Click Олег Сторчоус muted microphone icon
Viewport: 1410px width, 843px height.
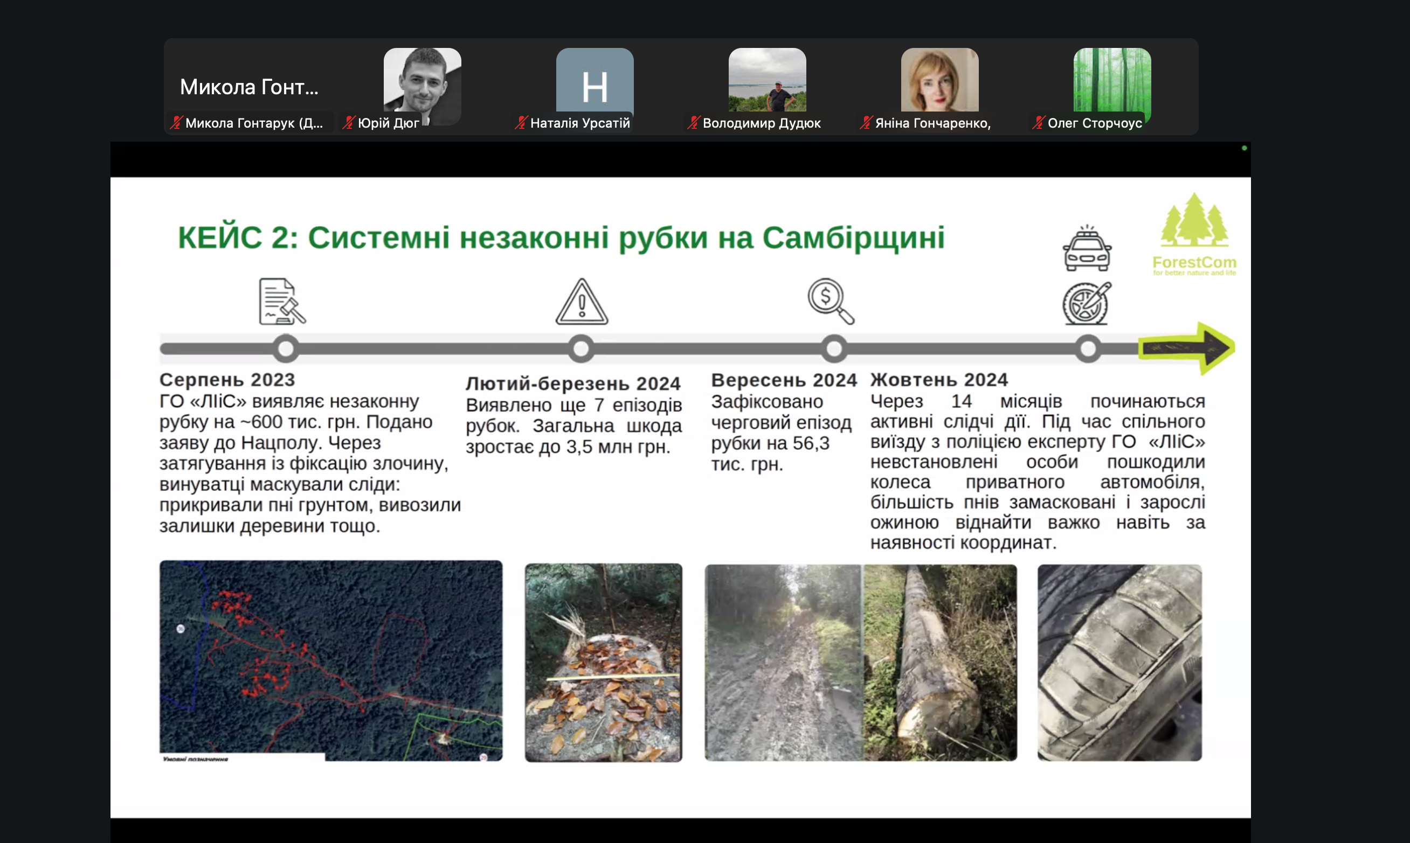(1038, 123)
